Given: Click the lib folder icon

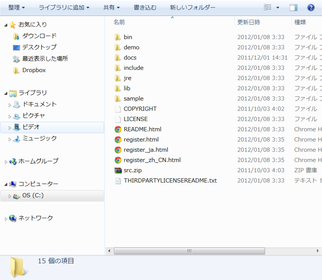Looking at the screenshot, I should tap(118, 89).
